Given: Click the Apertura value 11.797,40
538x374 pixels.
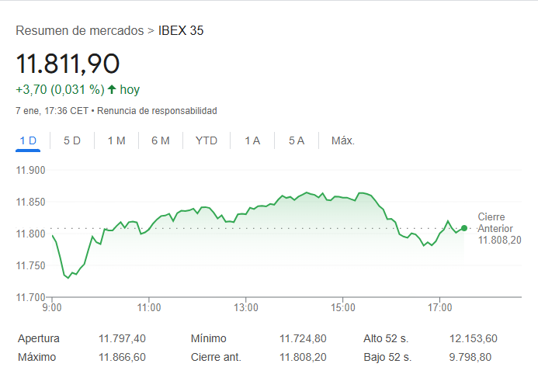Looking at the screenshot, I should click(x=122, y=338).
